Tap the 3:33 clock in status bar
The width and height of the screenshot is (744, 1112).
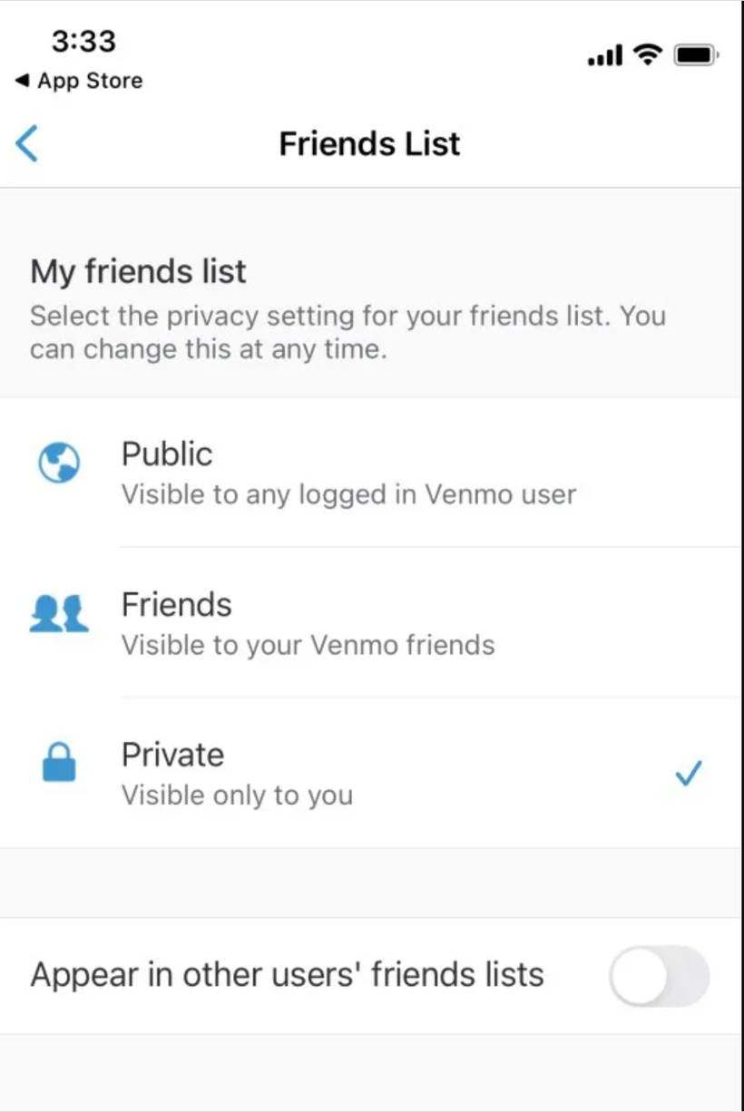pos(83,41)
